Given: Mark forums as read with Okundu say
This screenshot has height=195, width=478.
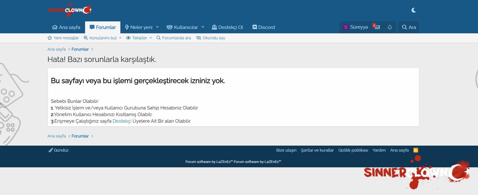Looking at the screenshot, I should (x=210, y=38).
